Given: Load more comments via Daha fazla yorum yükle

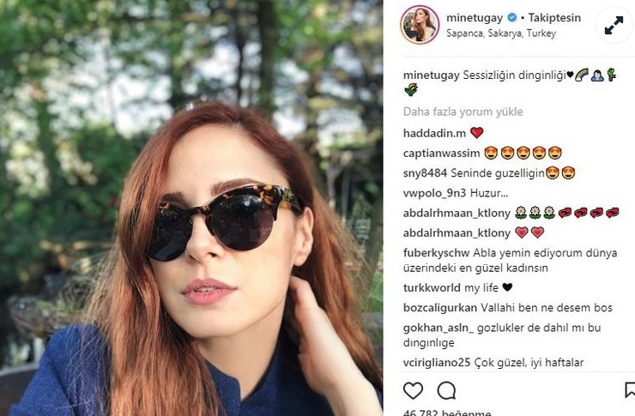Looking at the screenshot, I should (x=463, y=112).
